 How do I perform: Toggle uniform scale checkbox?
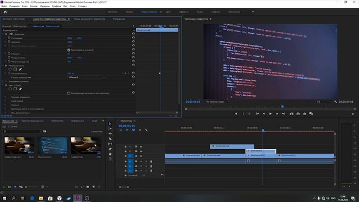68,50
